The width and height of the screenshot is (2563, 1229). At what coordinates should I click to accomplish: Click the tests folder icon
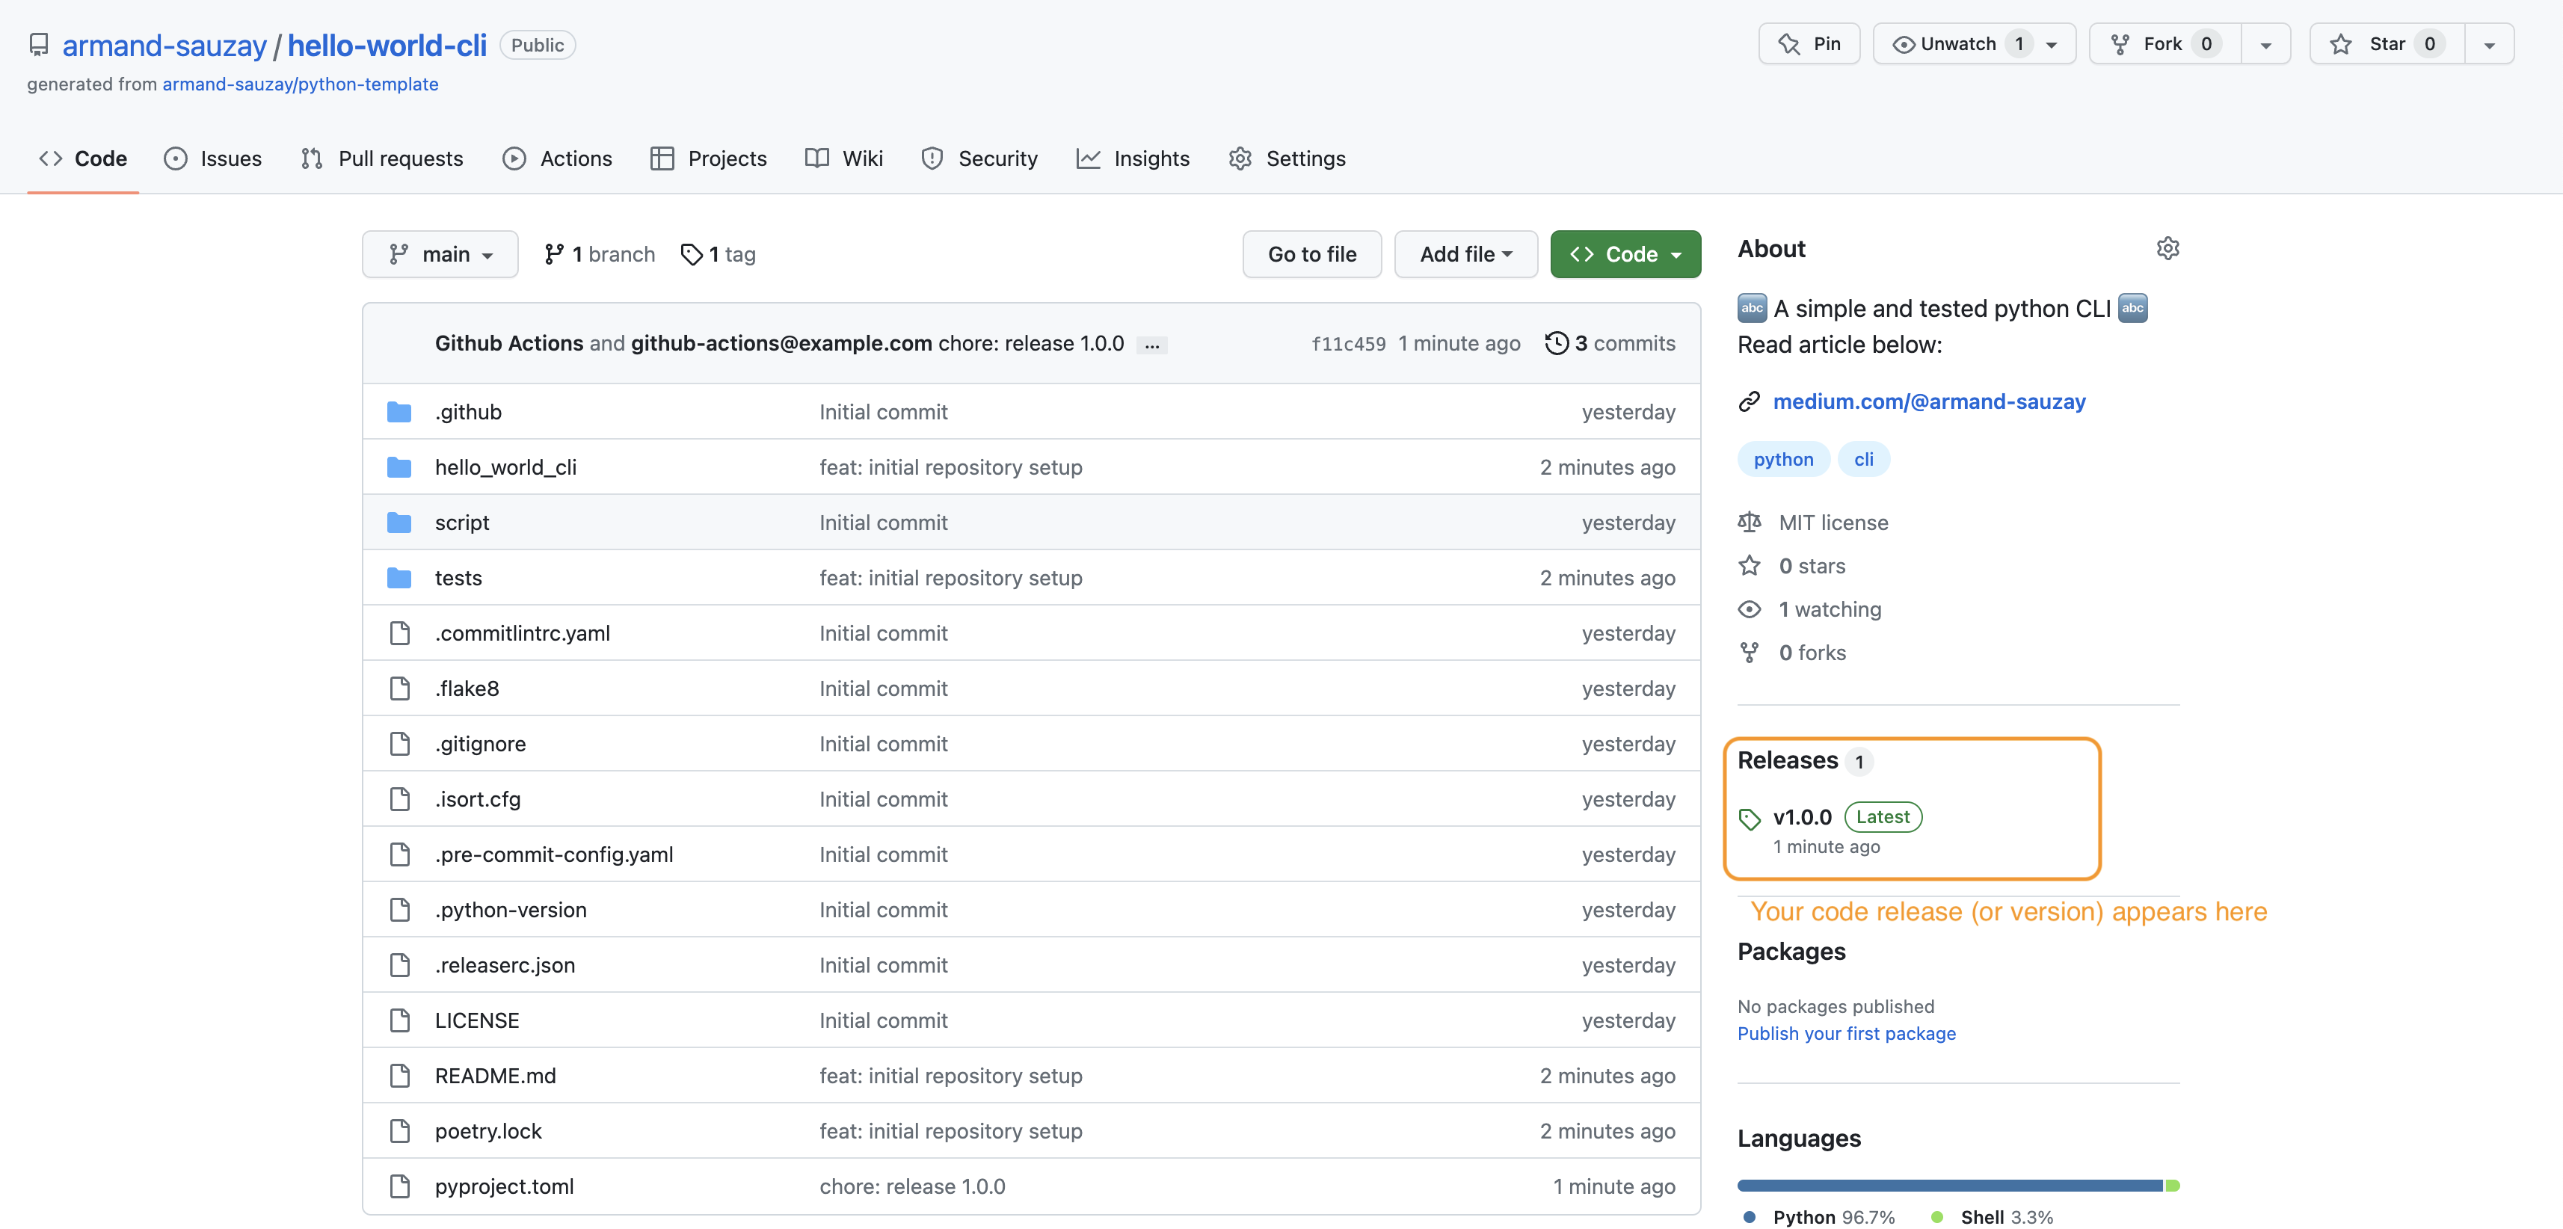[399, 578]
